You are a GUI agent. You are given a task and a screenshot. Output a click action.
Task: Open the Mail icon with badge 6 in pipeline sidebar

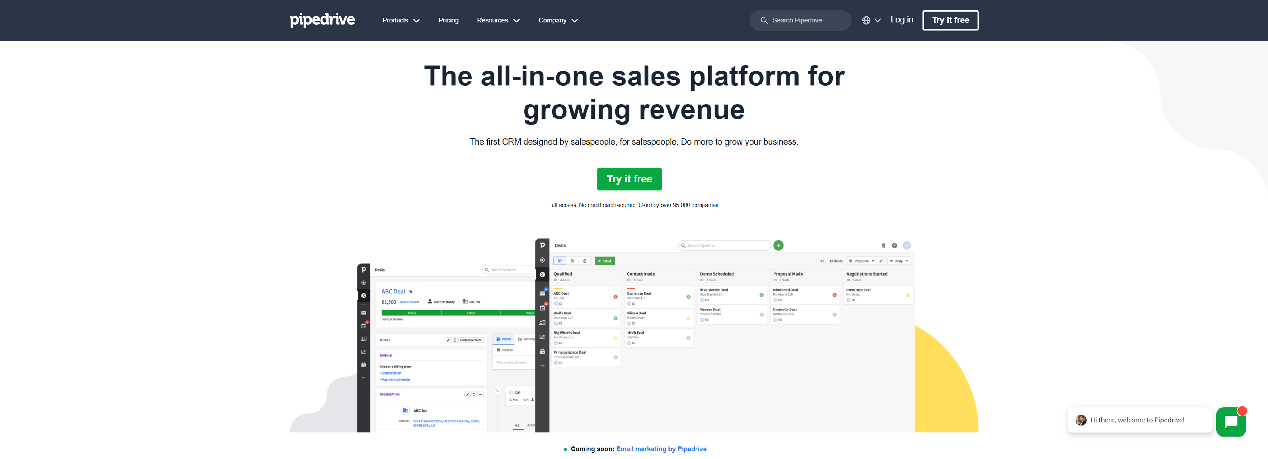tap(542, 293)
